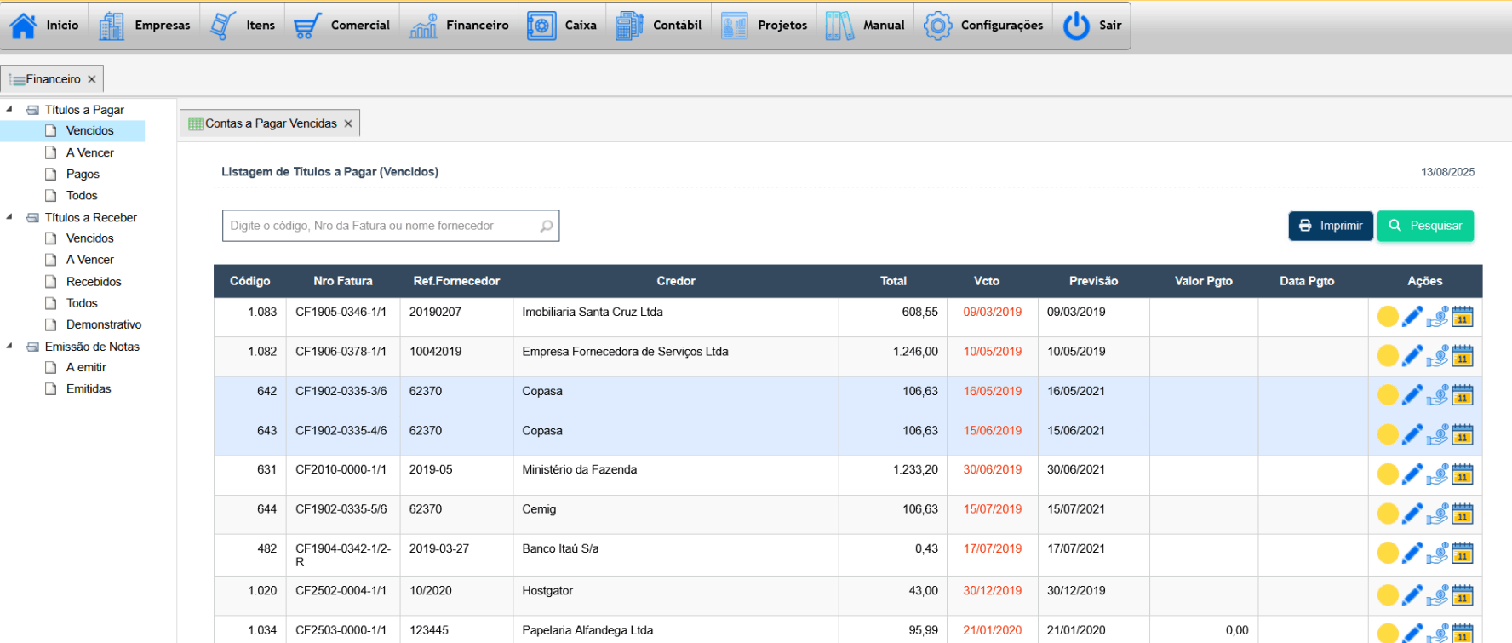Collapse the Títulos a Pagar tree node
The height and width of the screenshot is (643, 1512).
9,109
